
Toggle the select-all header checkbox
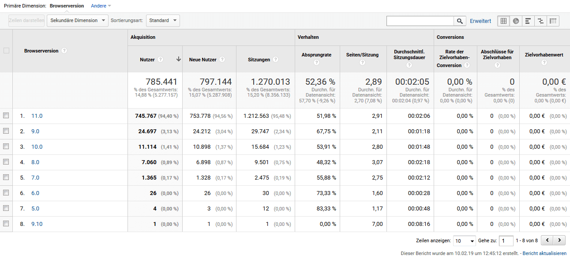(6, 51)
